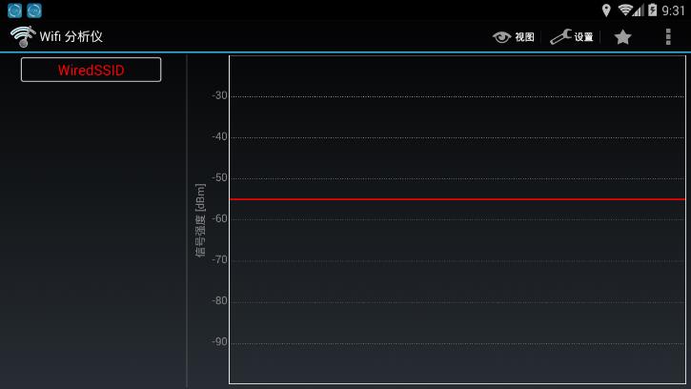Tap the cellular signal status icon
Screen dimensions: 691x389
(639, 10)
